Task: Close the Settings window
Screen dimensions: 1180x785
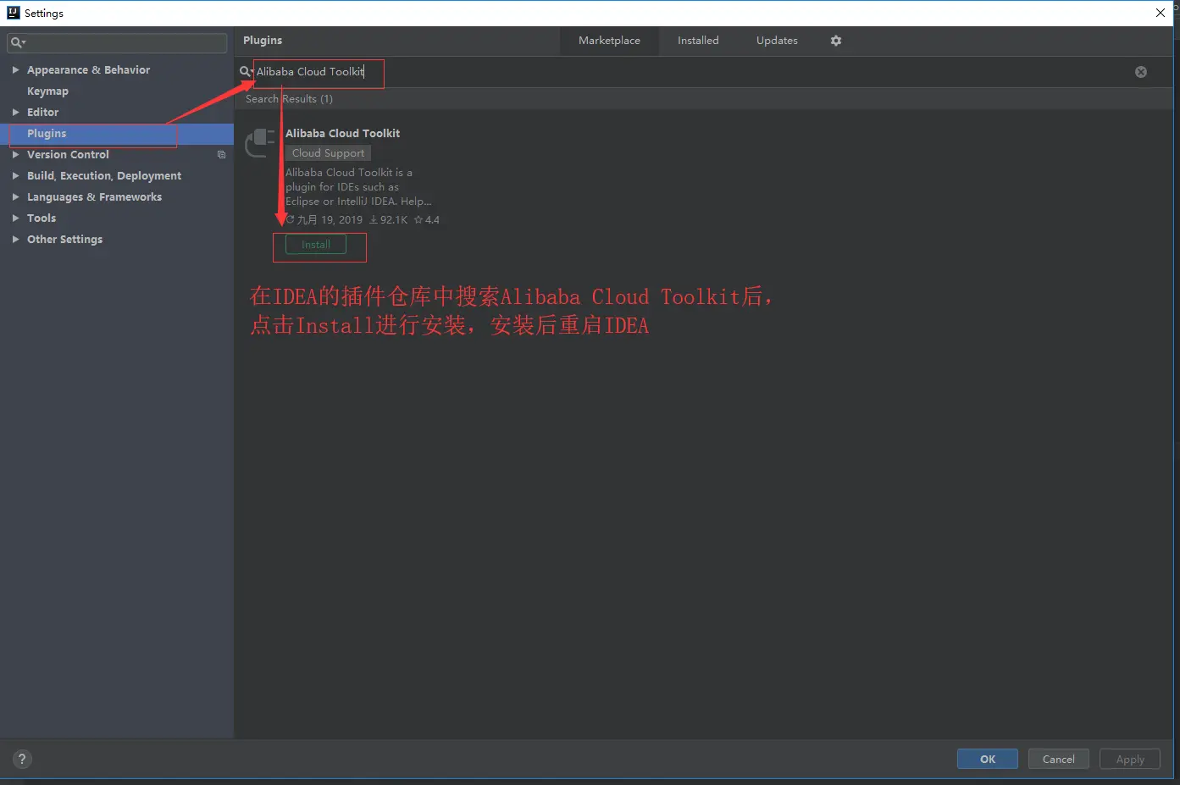Action: point(1161,13)
